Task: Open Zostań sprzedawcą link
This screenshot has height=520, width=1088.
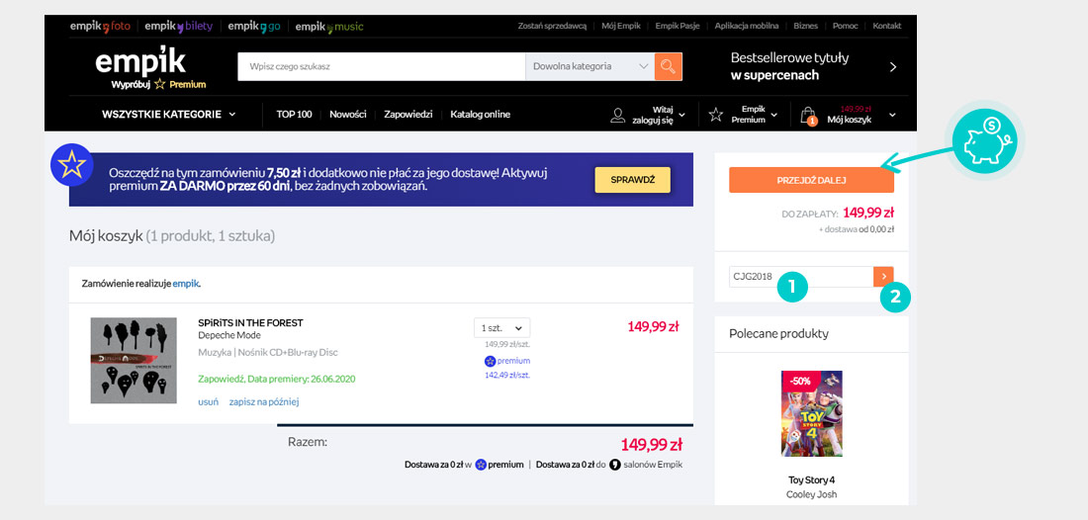Action: 552,26
